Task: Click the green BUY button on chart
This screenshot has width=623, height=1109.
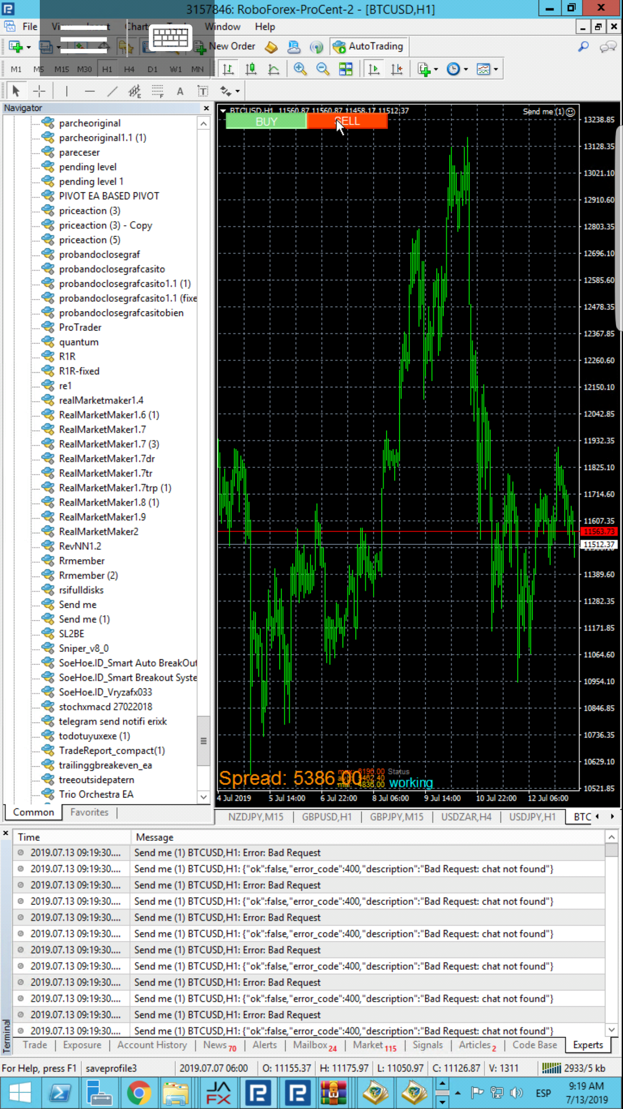Action: pyautogui.click(x=266, y=121)
